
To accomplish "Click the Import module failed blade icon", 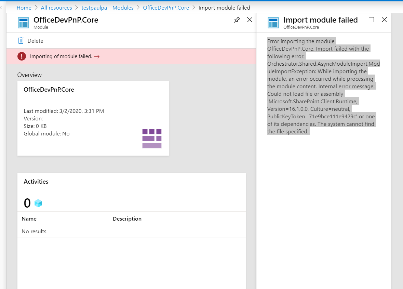I will coord(273,23).
